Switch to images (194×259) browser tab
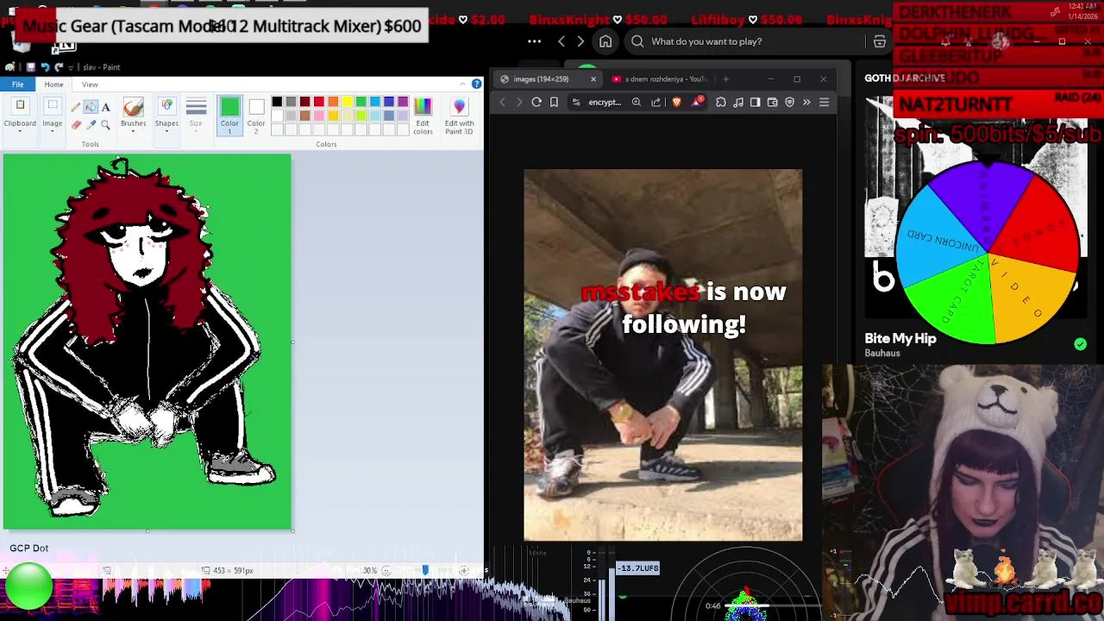 [547, 79]
